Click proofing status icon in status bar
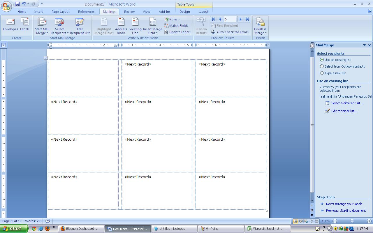Image resolution: width=373 pixels, height=233 pixels. pos(48,221)
